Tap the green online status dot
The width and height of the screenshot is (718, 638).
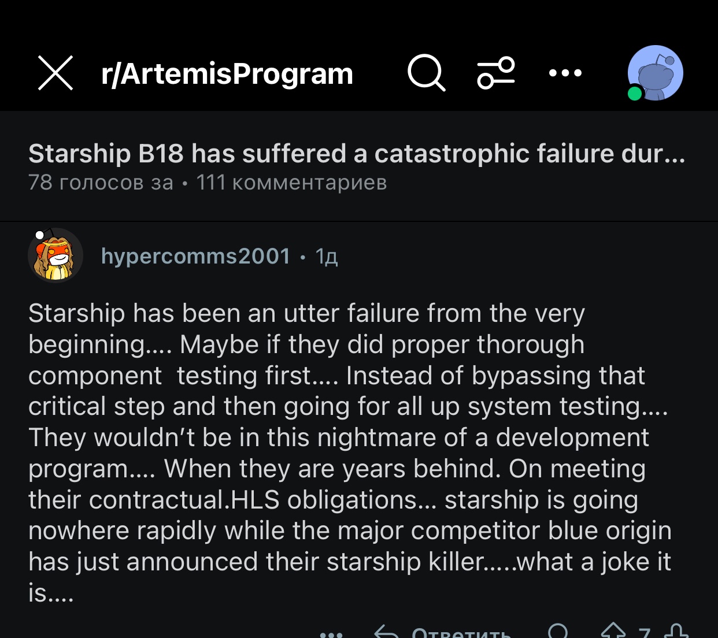(x=635, y=94)
